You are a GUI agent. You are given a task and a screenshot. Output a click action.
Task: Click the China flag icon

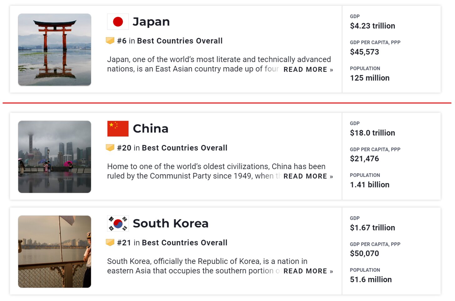point(118,129)
